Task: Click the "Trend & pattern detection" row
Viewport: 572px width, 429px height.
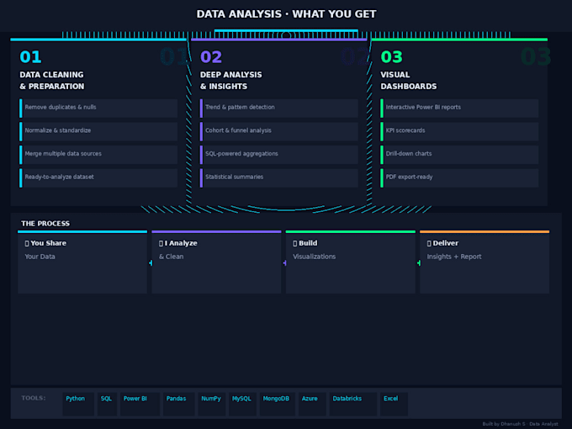Action: coord(278,108)
